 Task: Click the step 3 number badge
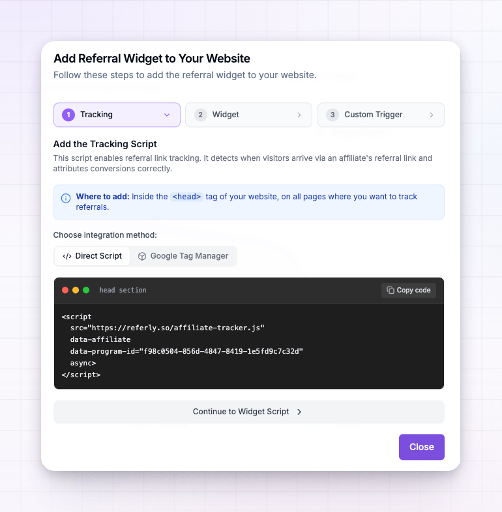click(x=332, y=115)
